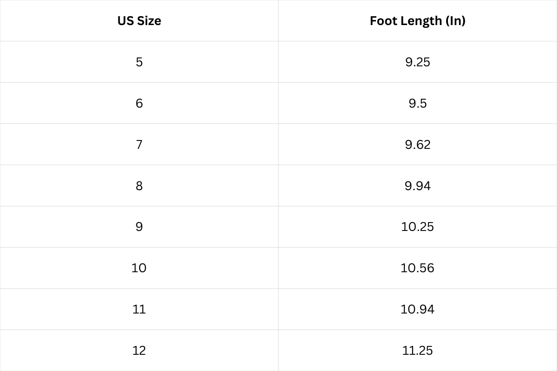557x371 pixels.
Task: Select the US size 5 cell
Action: coord(139,62)
